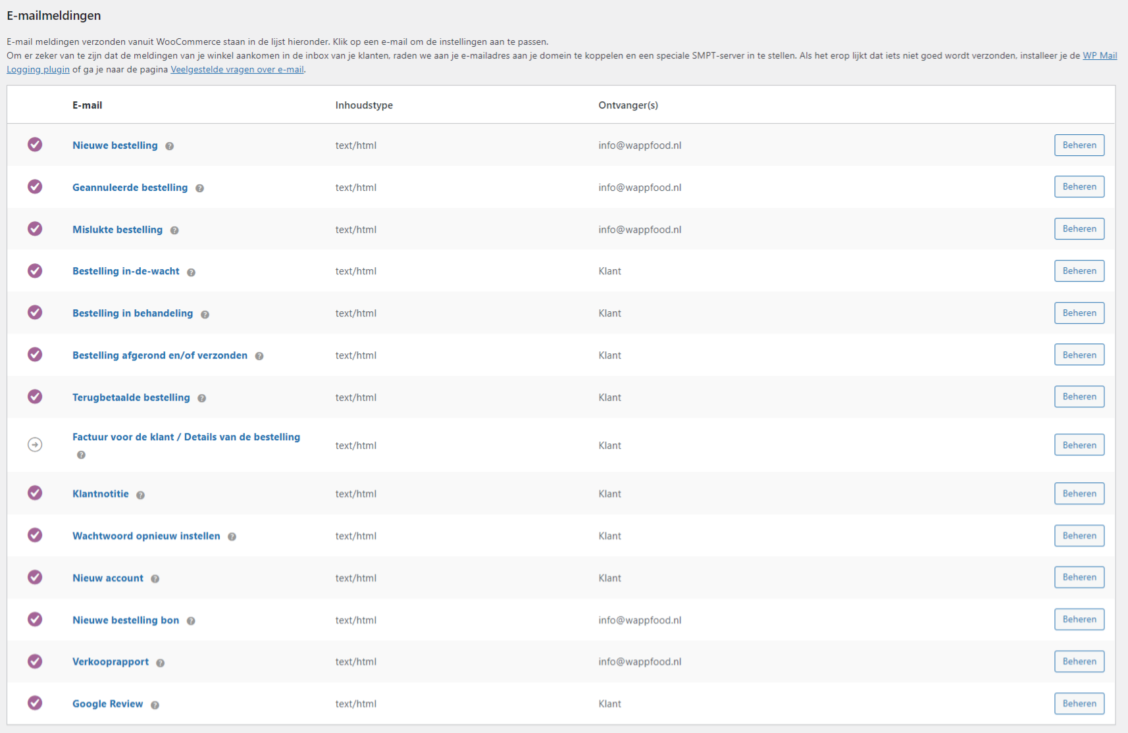Click enabled checkmark icon for Nieuwe bestelling bon
Image resolution: width=1128 pixels, height=733 pixels.
click(x=35, y=619)
